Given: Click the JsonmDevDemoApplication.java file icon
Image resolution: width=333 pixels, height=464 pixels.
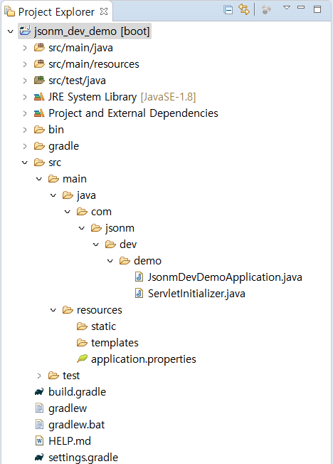Looking at the screenshot, I should tap(139, 277).
